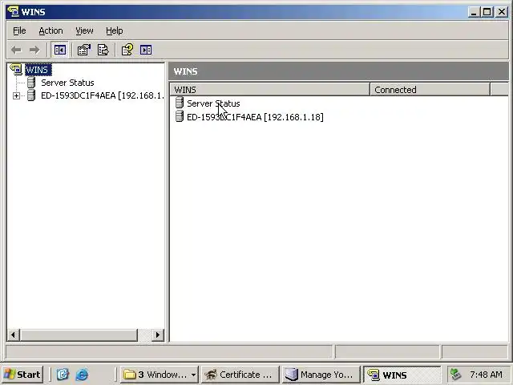Switch to Certificate taskbar window
The height and width of the screenshot is (385, 513).
coord(240,375)
